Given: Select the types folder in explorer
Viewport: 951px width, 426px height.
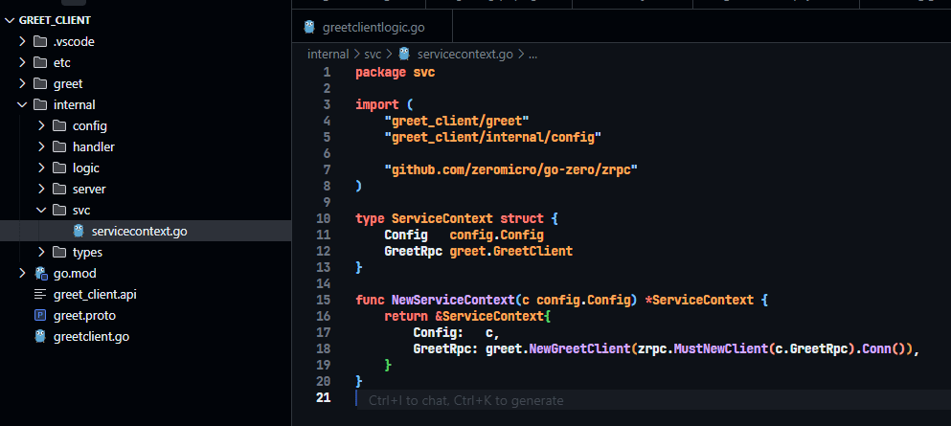Looking at the screenshot, I should (89, 252).
